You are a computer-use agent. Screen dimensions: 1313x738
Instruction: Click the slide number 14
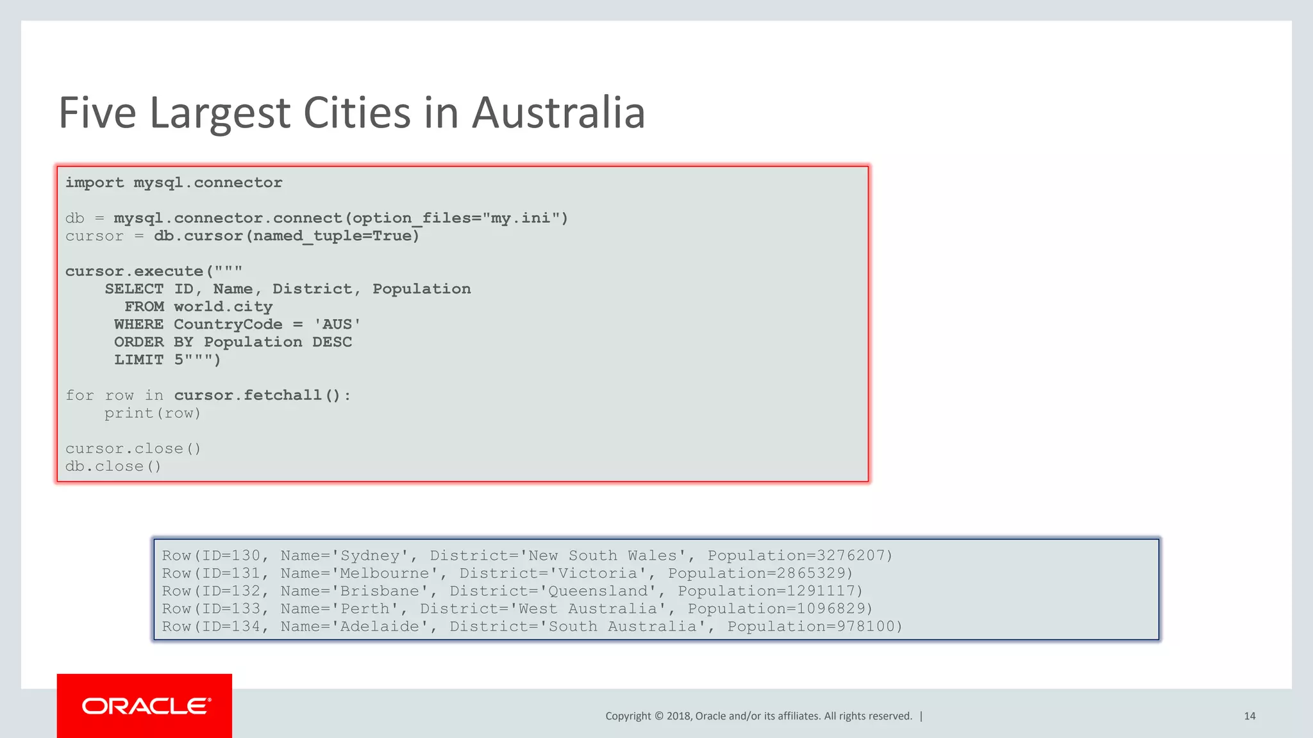pyautogui.click(x=1249, y=716)
